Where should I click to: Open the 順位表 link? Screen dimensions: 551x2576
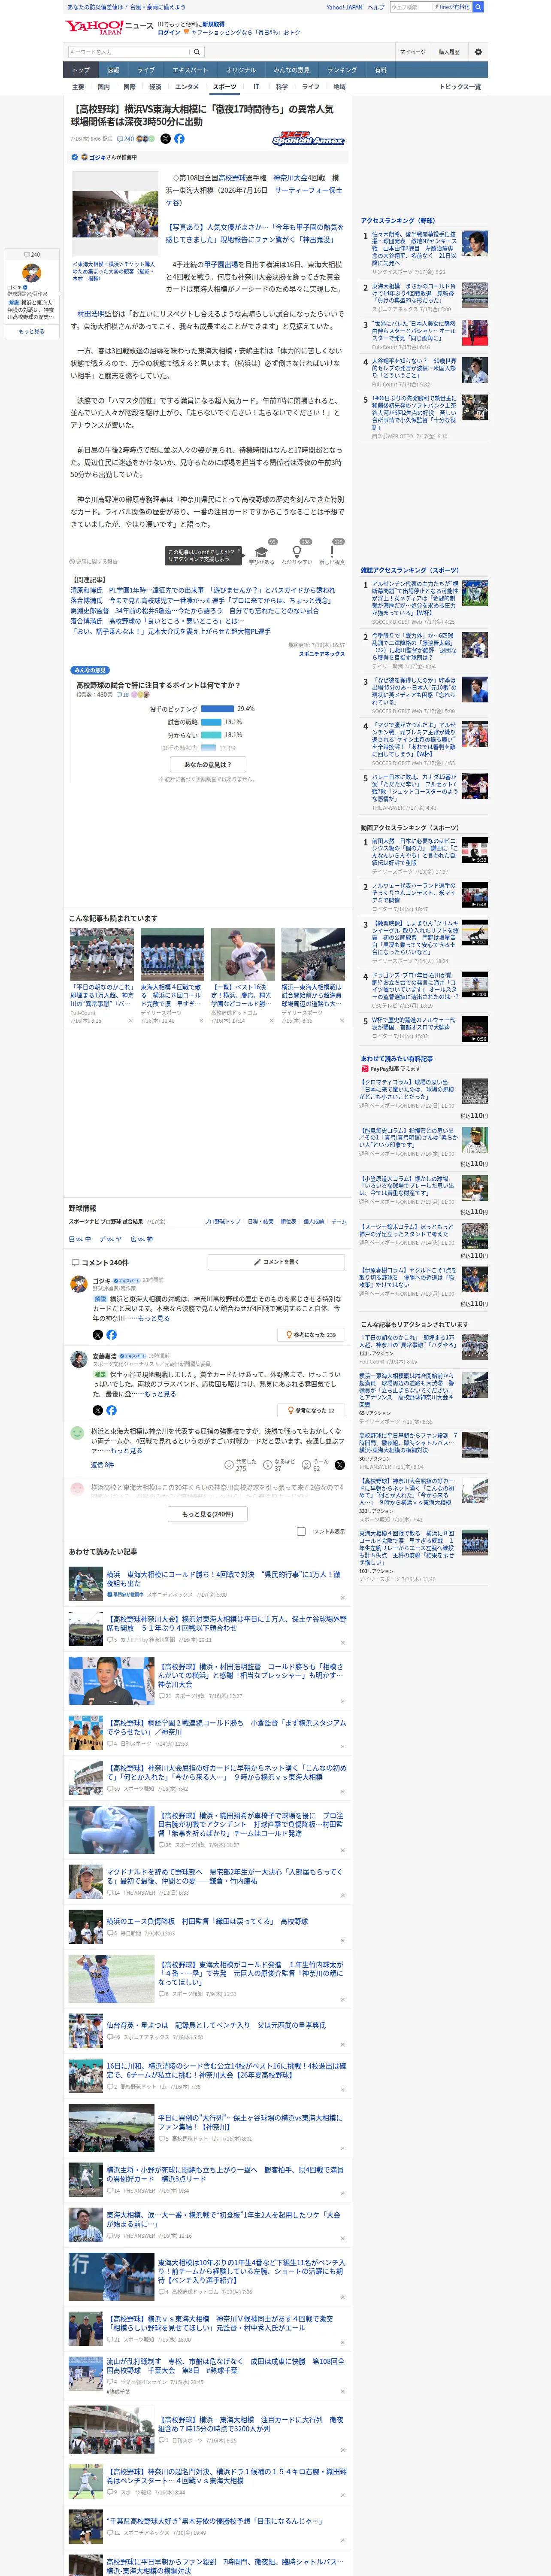[287, 1221]
